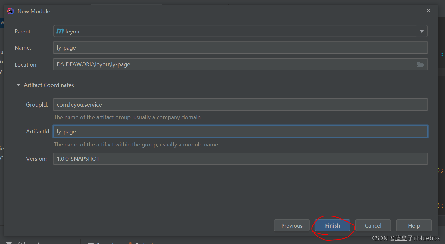Click the "GroupId:" label

click(37, 105)
